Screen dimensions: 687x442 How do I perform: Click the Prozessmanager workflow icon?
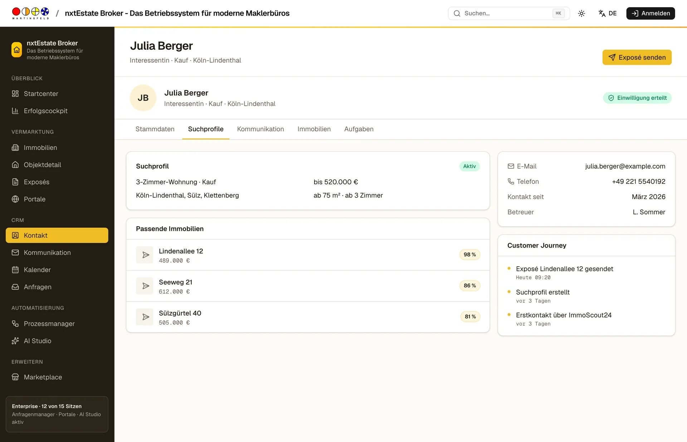click(15, 324)
